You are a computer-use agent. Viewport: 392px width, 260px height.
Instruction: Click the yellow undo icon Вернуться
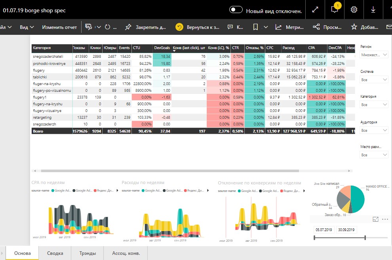pyautogui.click(x=179, y=27)
